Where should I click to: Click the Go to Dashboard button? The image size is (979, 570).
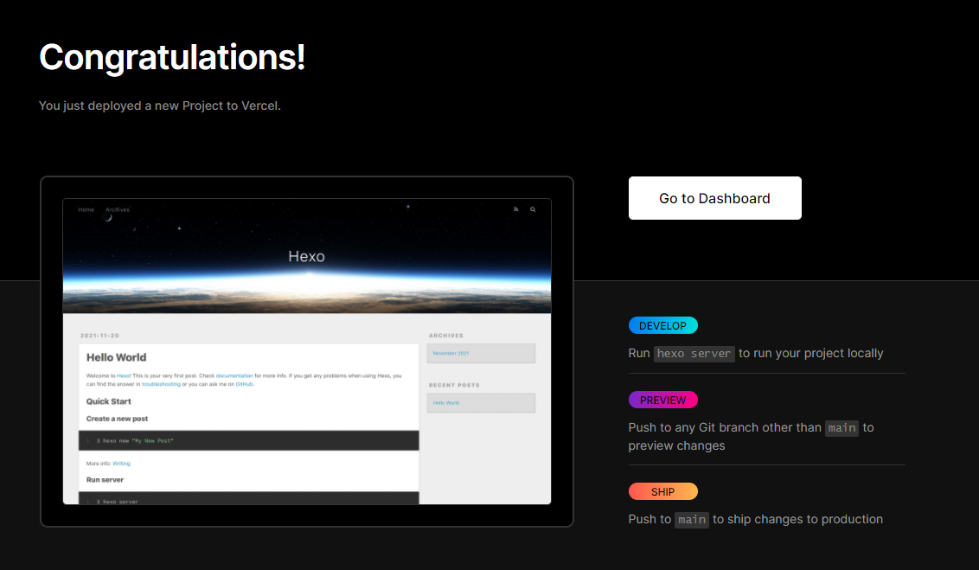715,198
